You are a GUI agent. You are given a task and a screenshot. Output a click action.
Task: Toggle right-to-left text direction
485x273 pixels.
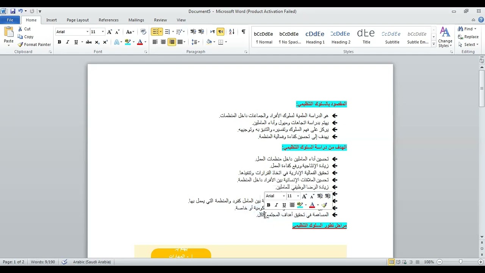(x=221, y=32)
